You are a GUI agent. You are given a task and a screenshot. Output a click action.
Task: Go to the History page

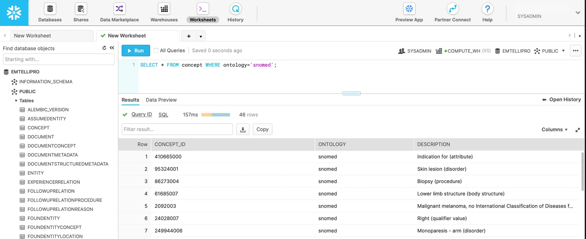pyautogui.click(x=235, y=13)
